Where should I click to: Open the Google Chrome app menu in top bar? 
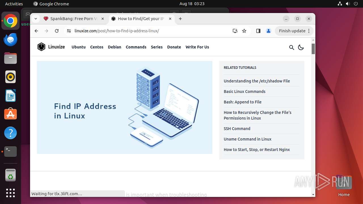coord(51,4)
